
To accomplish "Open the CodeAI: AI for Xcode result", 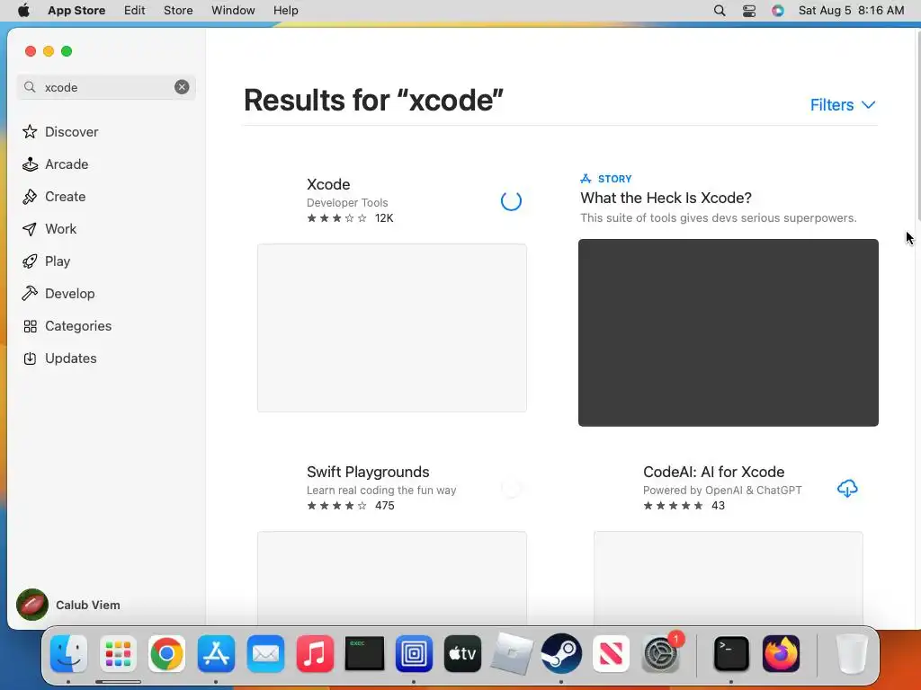I will (x=713, y=472).
